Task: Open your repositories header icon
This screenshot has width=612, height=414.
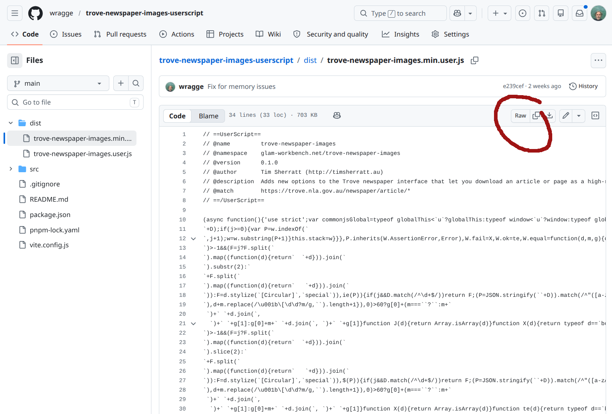Action: [561, 13]
